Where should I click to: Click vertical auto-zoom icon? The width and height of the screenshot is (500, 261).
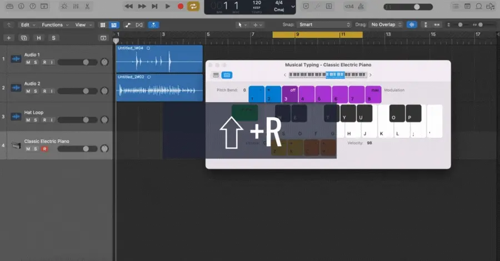click(x=426, y=24)
